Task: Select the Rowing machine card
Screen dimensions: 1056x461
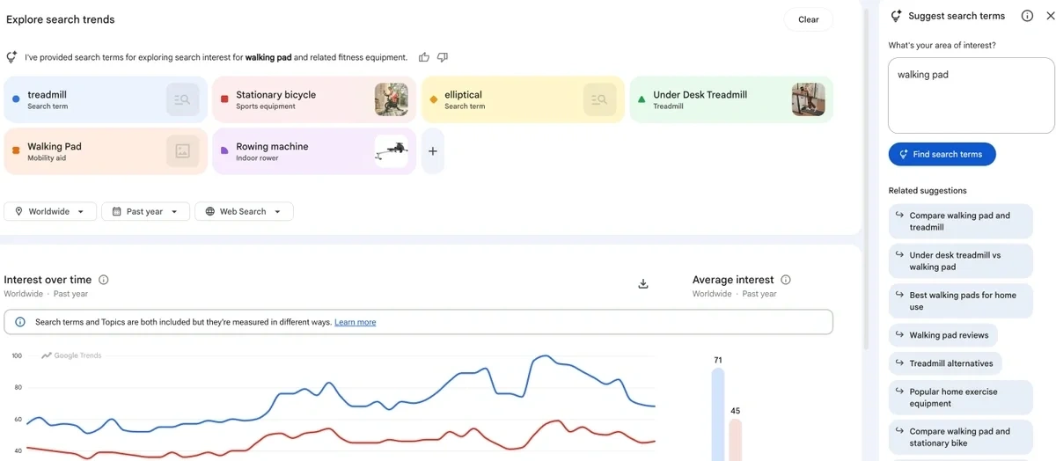Action: coord(314,151)
